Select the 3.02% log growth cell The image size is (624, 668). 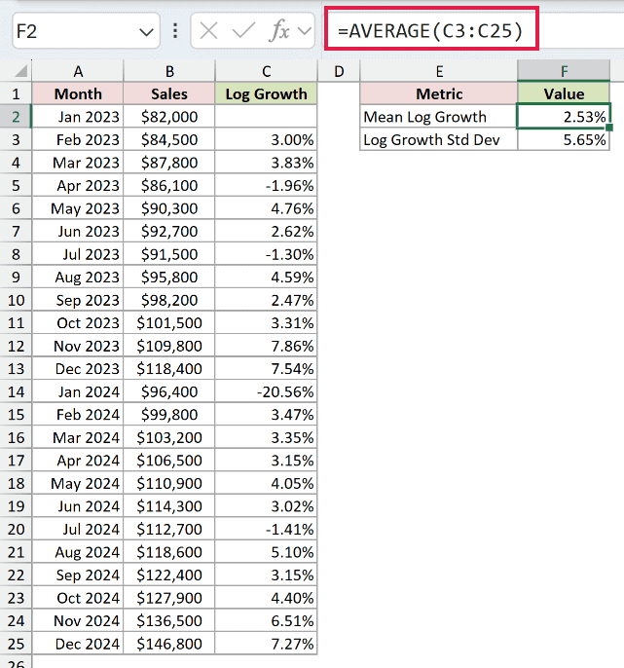point(266,506)
